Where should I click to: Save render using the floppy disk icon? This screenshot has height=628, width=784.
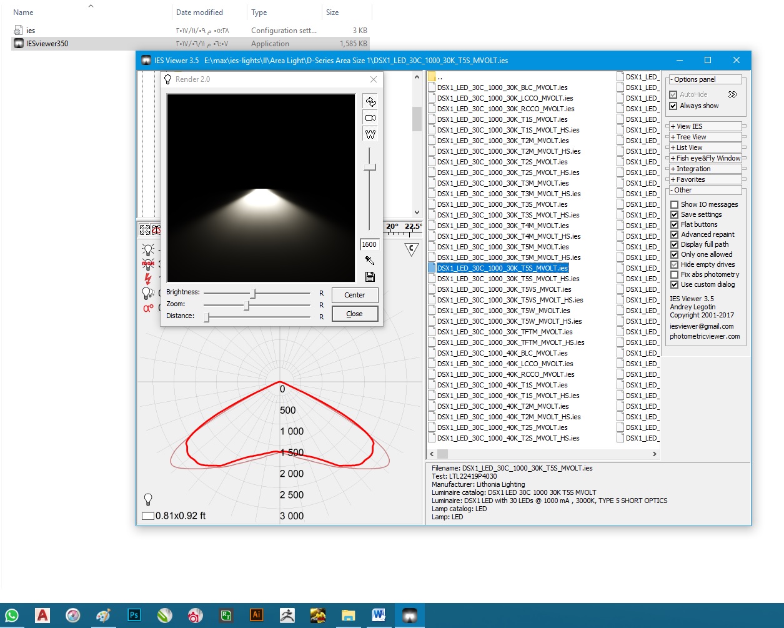tap(370, 277)
